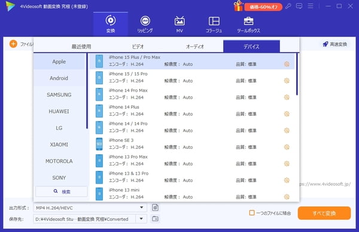The height and width of the screenshot is (232, 359).
Task: Select Android in the device brand list
Action: [x=59, y=78]
